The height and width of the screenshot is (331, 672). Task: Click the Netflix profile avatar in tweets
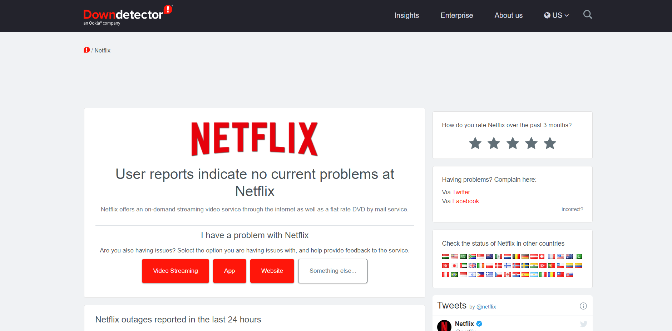(x=444, y=326)
